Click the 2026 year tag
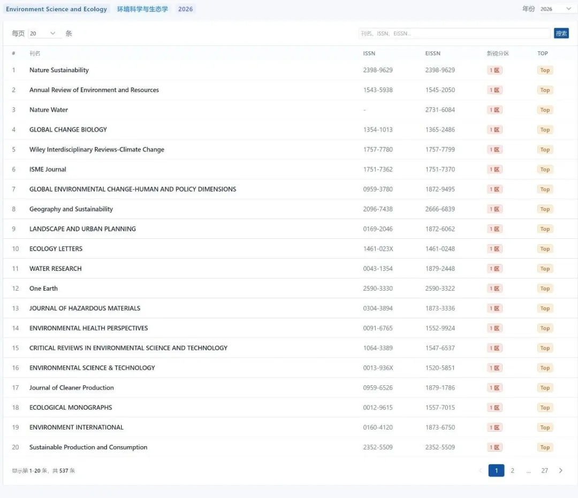The height and width of the screenshot is (498, 578). [185, 9]
